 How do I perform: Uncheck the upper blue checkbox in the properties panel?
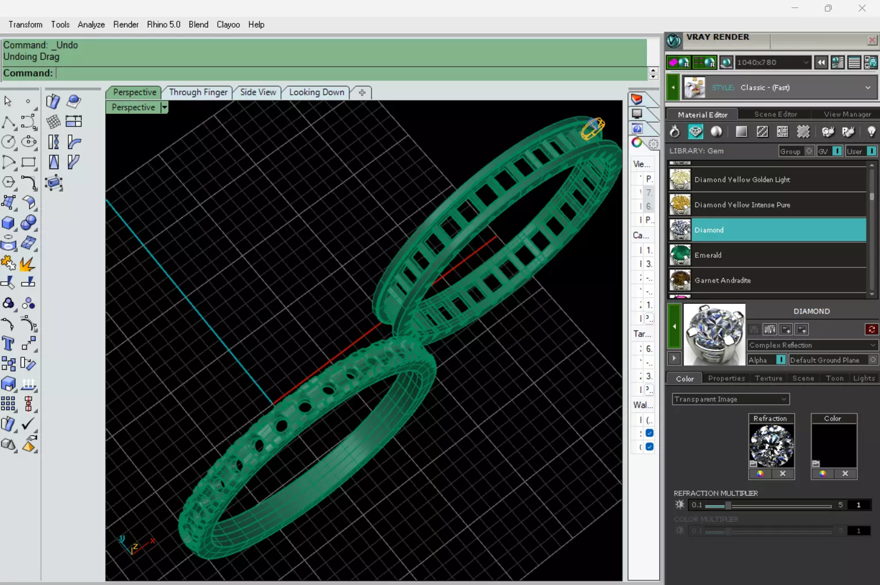650,433
